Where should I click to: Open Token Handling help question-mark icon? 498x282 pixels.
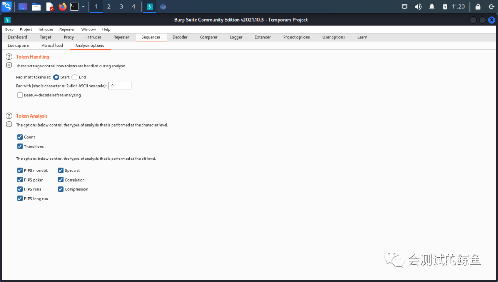coord(9,57)
